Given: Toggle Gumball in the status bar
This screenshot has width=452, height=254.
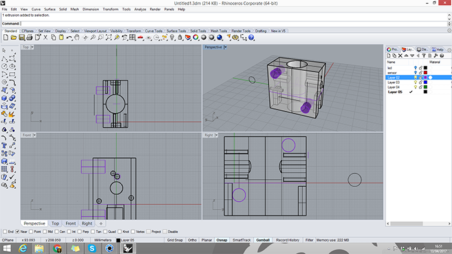Looking at the screenshot, I should pos(263,240).
